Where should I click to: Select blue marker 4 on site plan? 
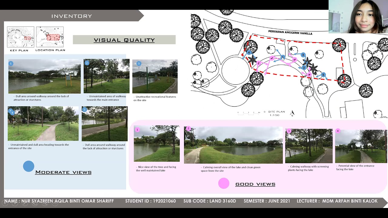249,52
